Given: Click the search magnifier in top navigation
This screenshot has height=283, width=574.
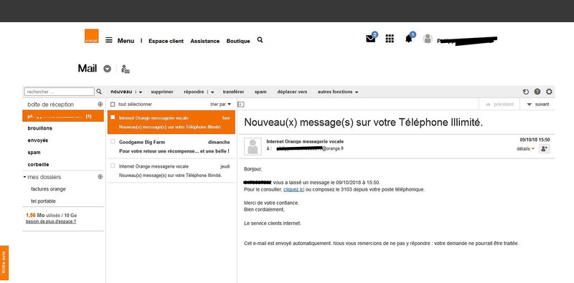Looking at the screenshot, I should tap(260, 40).
